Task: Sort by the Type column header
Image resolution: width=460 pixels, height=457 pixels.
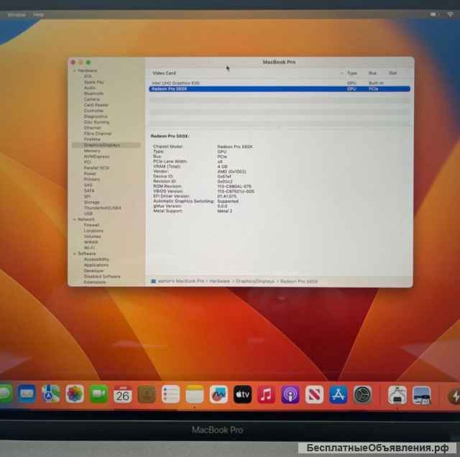Action: 351,73
